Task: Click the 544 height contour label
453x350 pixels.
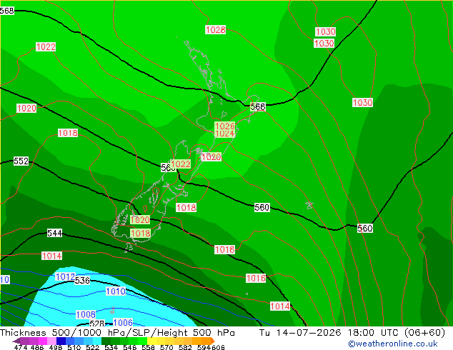Action: tap(54, 233)
